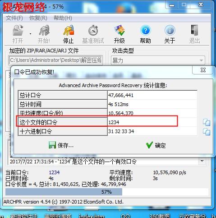This screenshot has height=218, width=216.
Task: Click the log window scroll-down arrow
Action: point(202,161)
